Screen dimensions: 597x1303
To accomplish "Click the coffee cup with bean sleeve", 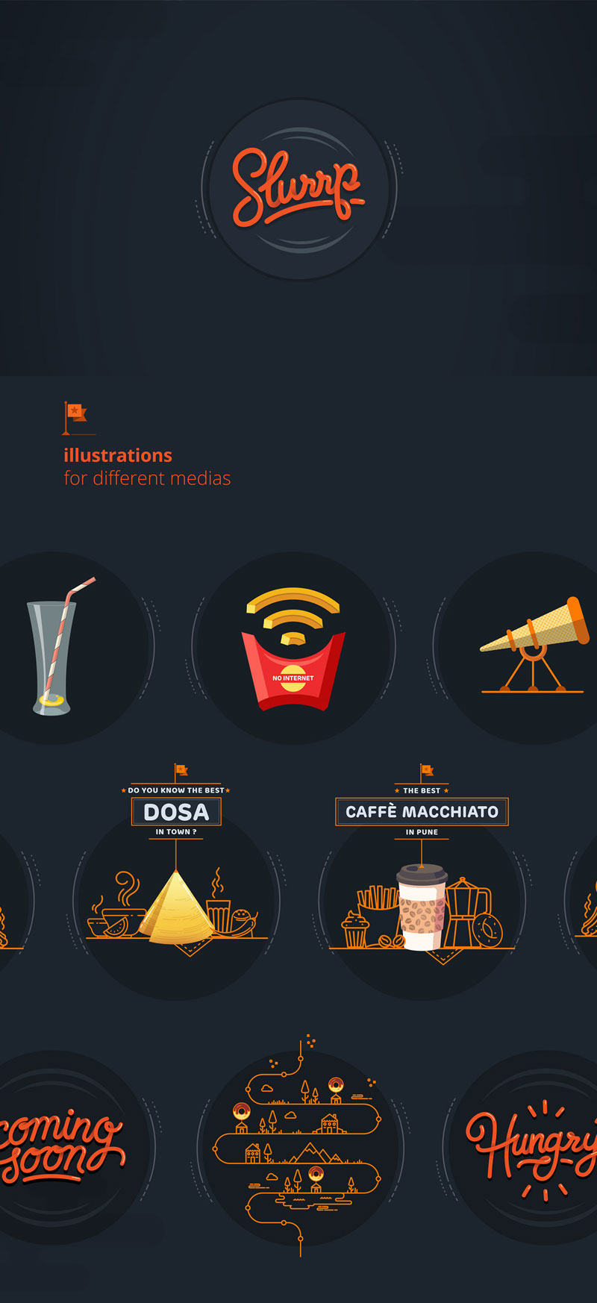I will click(x=422, y=907).
